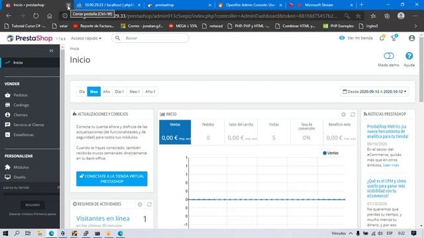Open the date range dropdown
Image resolution: width=424 pixels, height=238 pixels.
point(374,91)
